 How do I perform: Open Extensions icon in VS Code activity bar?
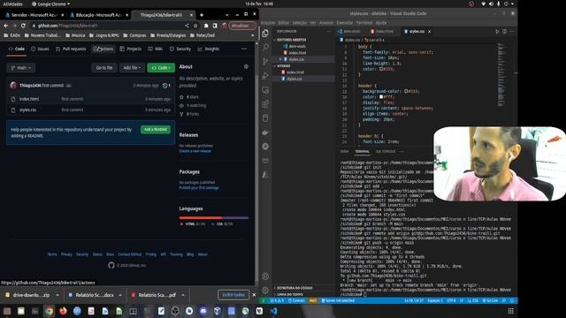(265, 104)
